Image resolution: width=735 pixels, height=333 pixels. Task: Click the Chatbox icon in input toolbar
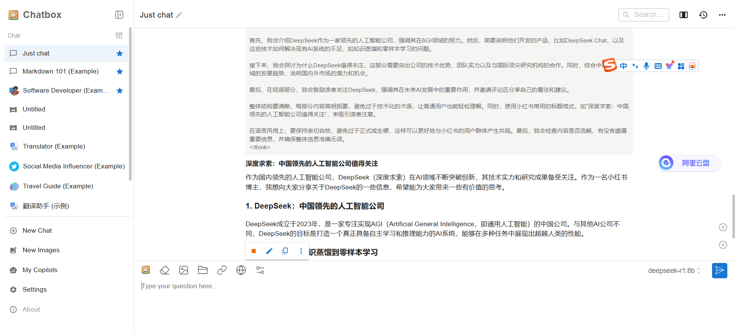coord(146,270)
